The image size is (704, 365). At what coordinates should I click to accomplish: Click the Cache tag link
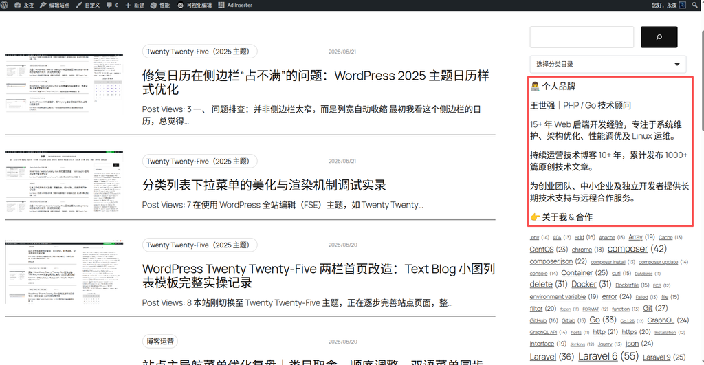click(665, 238)
